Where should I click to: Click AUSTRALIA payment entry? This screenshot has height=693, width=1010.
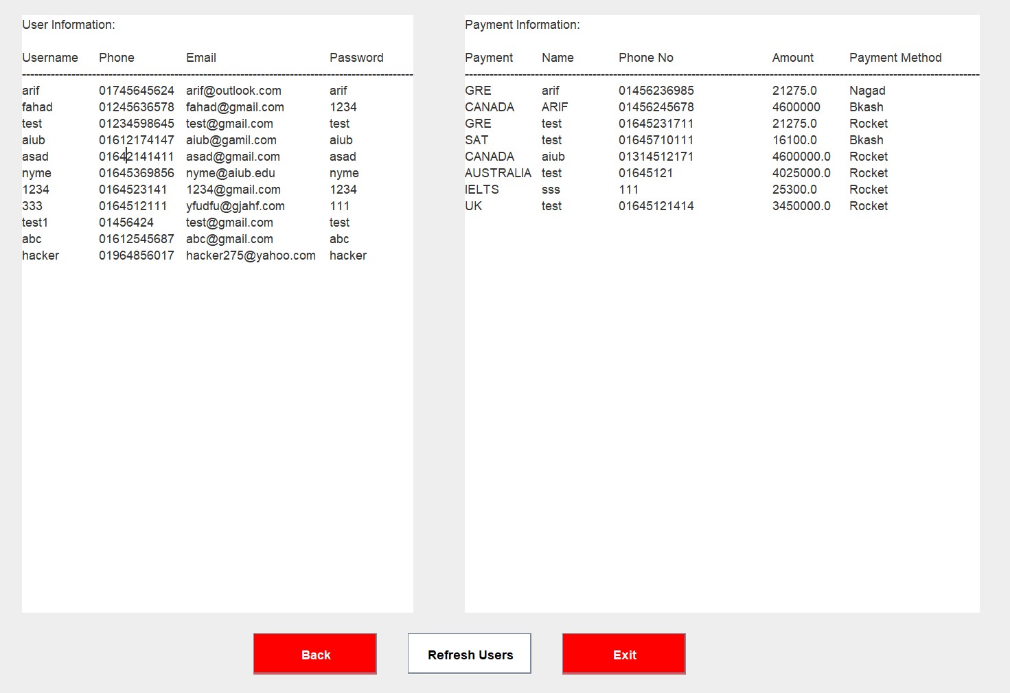point(498,173)
